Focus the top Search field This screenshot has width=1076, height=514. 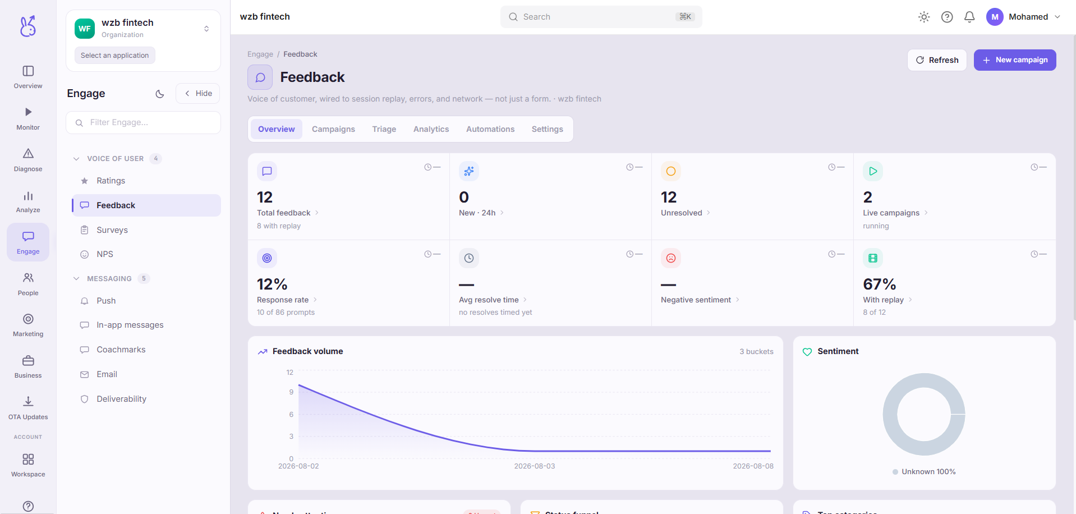click(601, 17)
